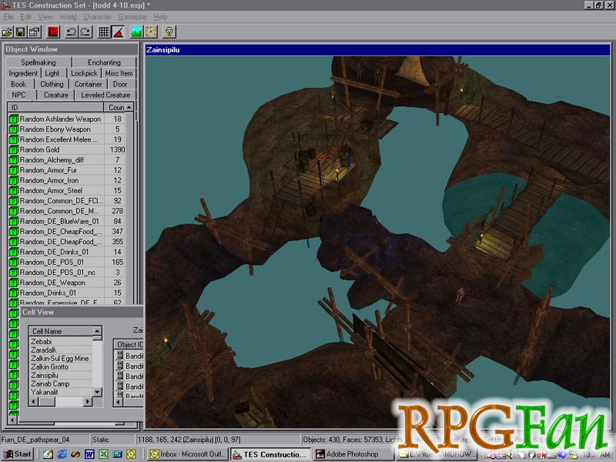Click the cell list horizontal scroll right arrow

coord(88,401)
